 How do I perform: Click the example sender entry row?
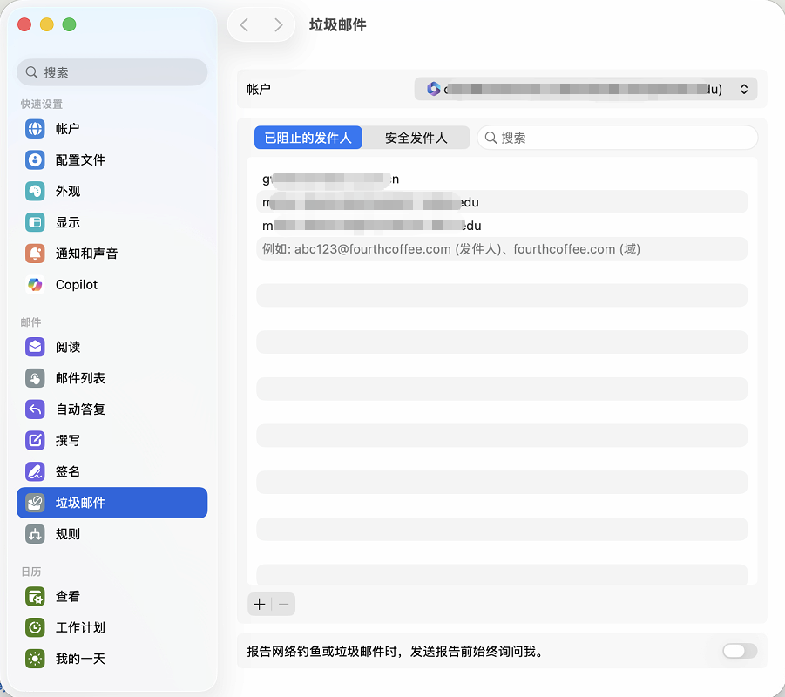pos(501,249)
